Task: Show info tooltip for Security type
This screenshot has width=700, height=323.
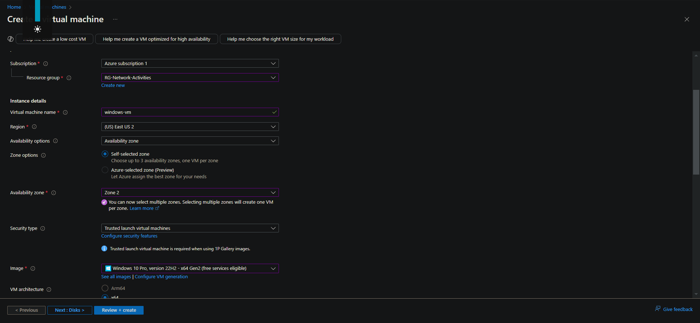Action: tap(43, 228)
